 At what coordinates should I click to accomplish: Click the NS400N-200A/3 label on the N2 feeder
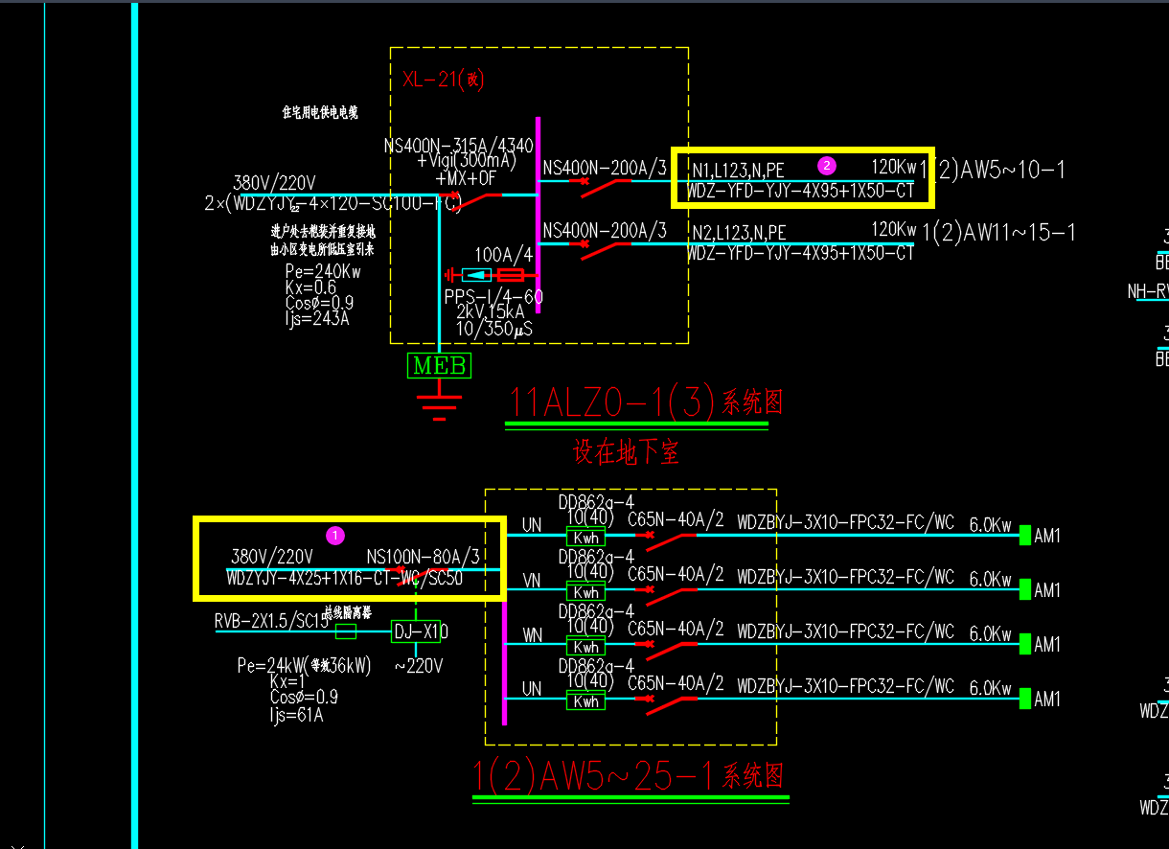coord(605,231)
